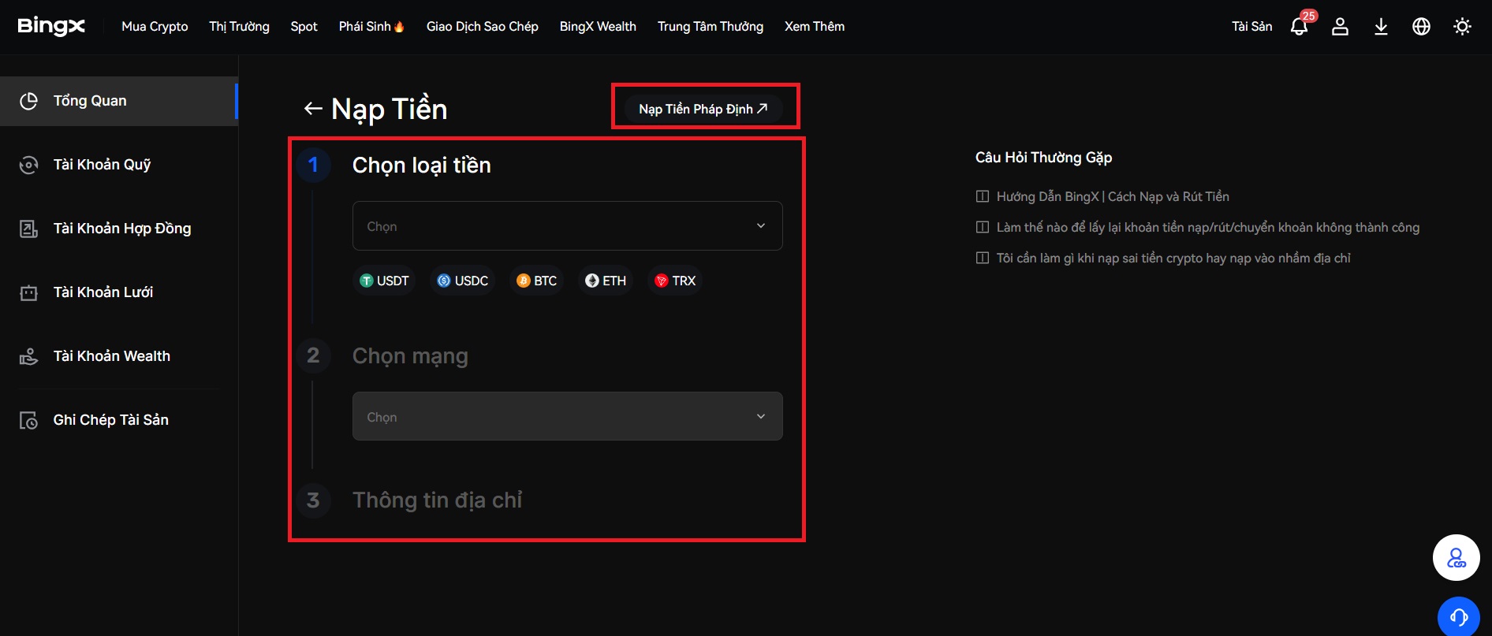This screenshot has height=636, width=1492.
Task: Click the fire icon next to Phái Sinh
Action: tap(399, 26)
